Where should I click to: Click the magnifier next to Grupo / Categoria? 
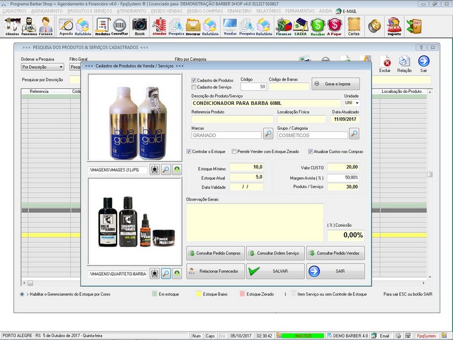click(354, 134)
